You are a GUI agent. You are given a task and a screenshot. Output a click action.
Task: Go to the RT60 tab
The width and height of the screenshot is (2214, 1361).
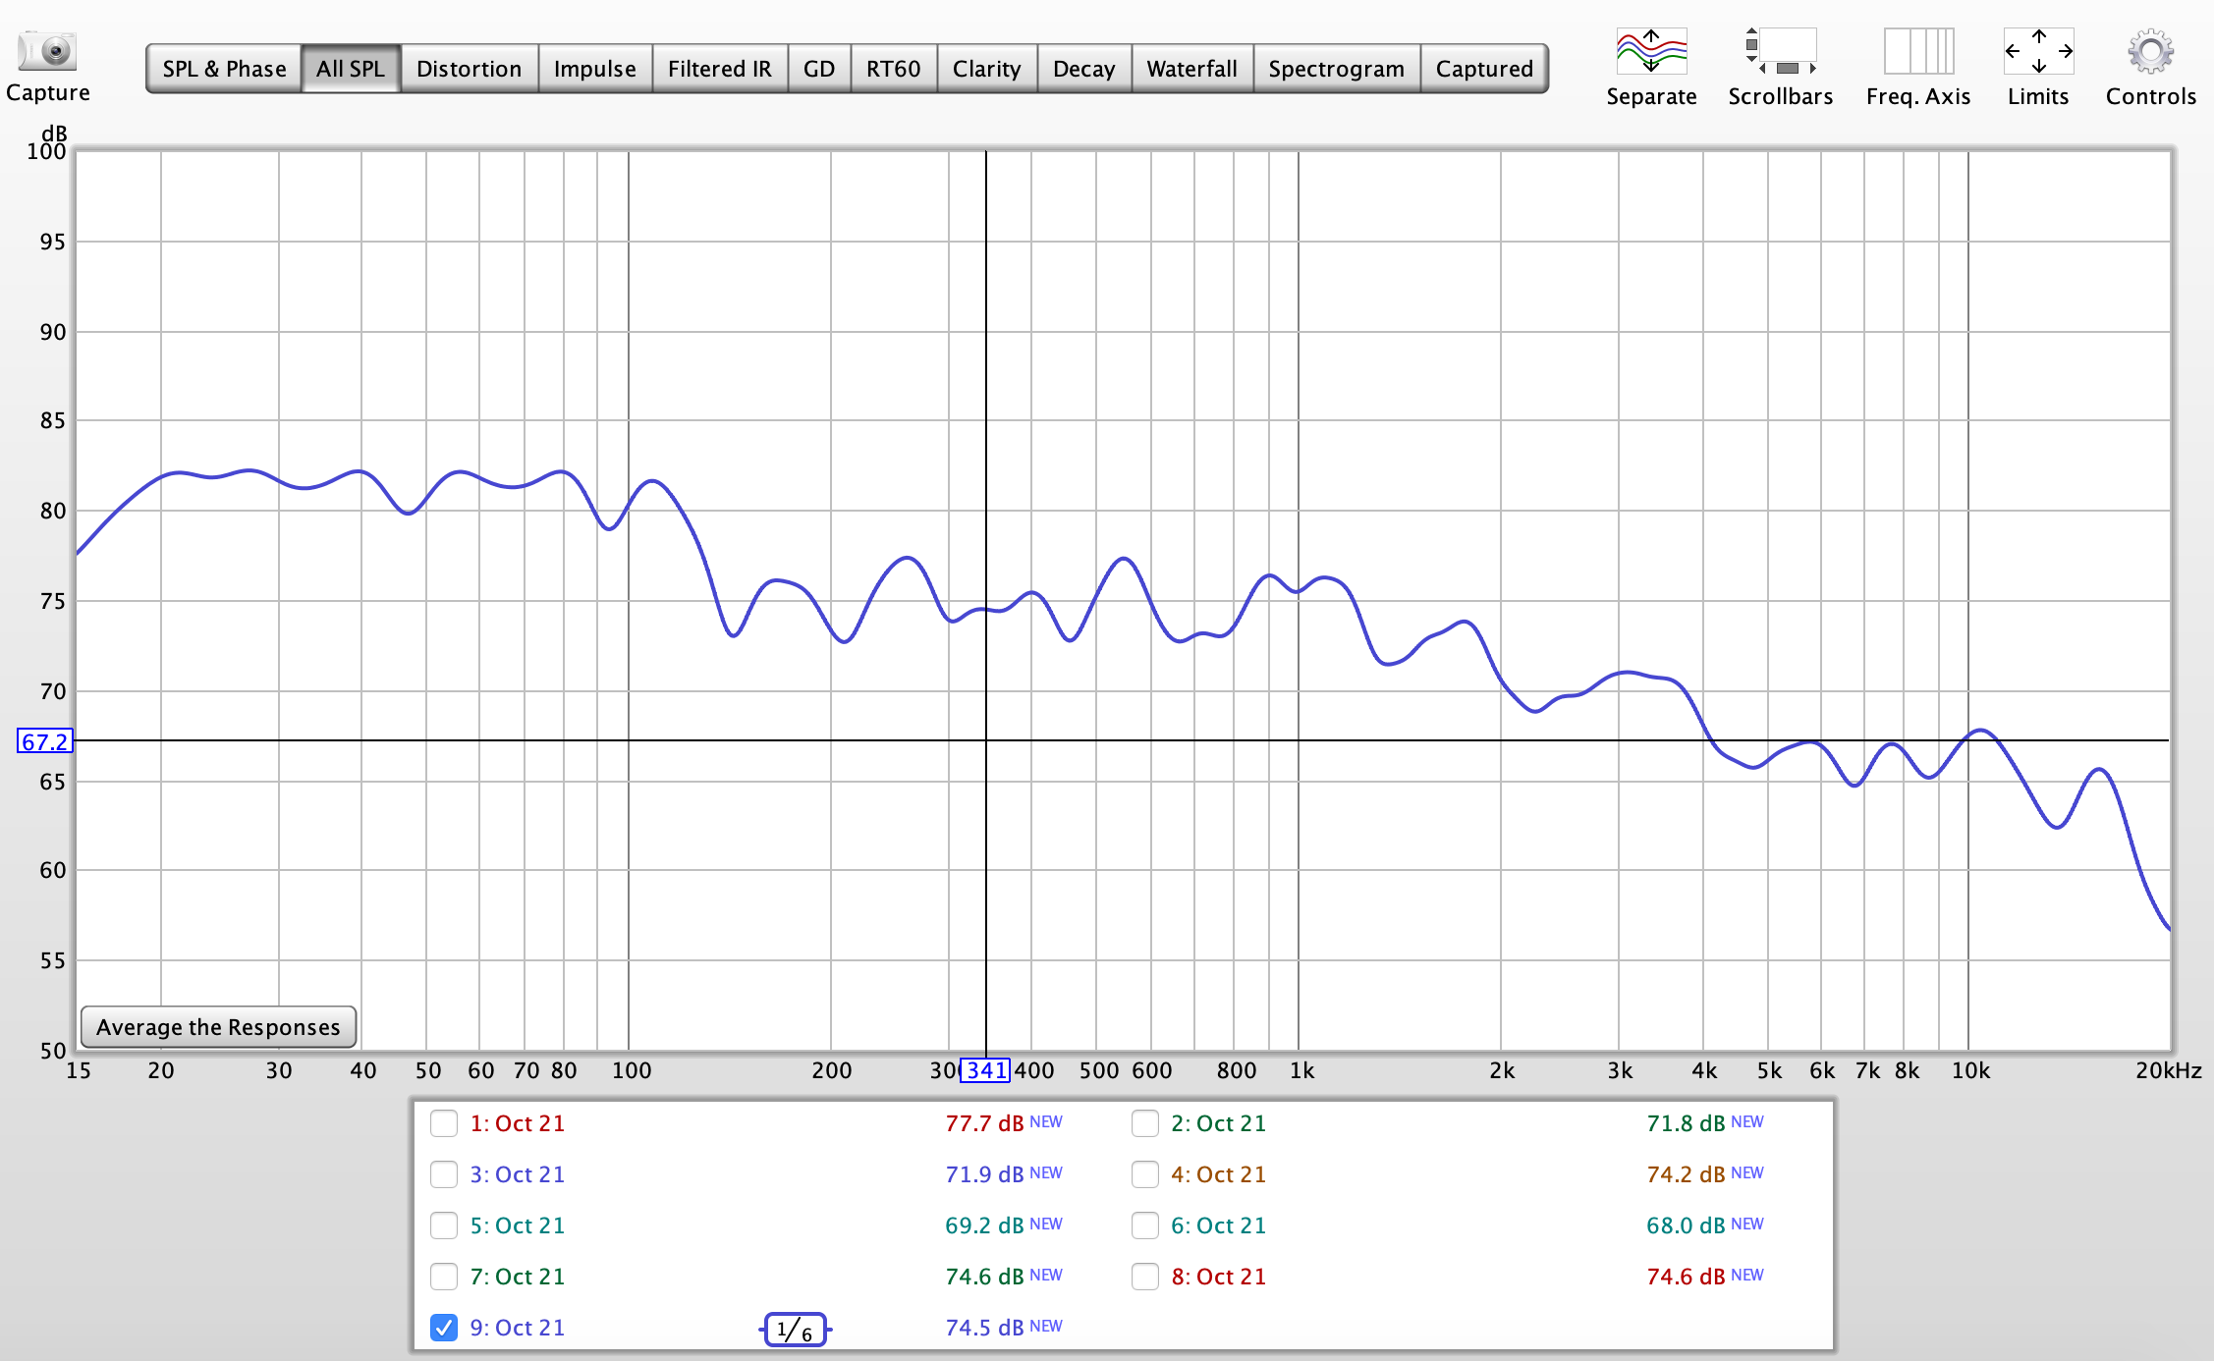892,69
